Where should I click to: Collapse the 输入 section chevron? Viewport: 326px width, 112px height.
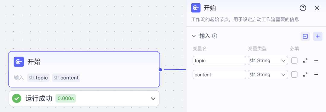194,36
